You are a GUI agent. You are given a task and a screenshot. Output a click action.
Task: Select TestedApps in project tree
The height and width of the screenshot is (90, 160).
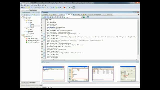click(30, 31)
